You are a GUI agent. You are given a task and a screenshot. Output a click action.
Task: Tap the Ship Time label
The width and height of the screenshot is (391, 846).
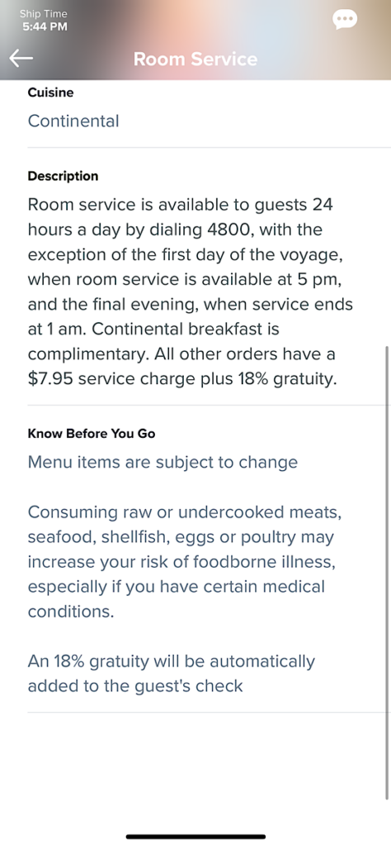[x=44, y=14]
